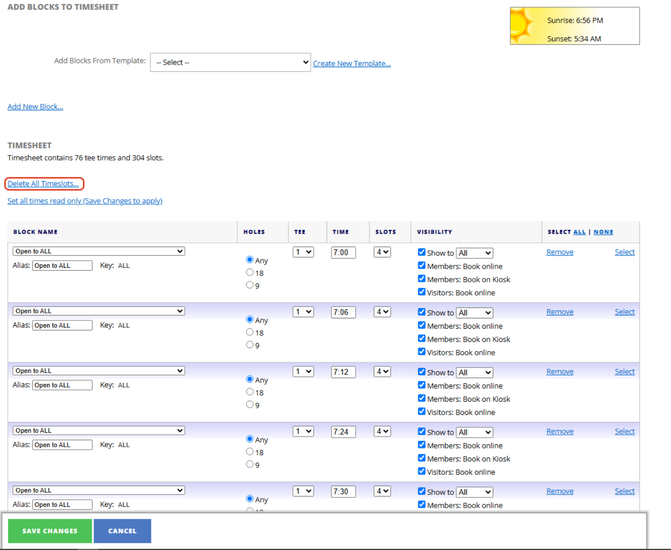Open the Slots dropdown for 7:06 row
The image size is (671, 550).
(x=382, y=312)
